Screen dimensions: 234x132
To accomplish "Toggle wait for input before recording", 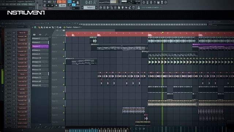I will (x=50, y=2).
